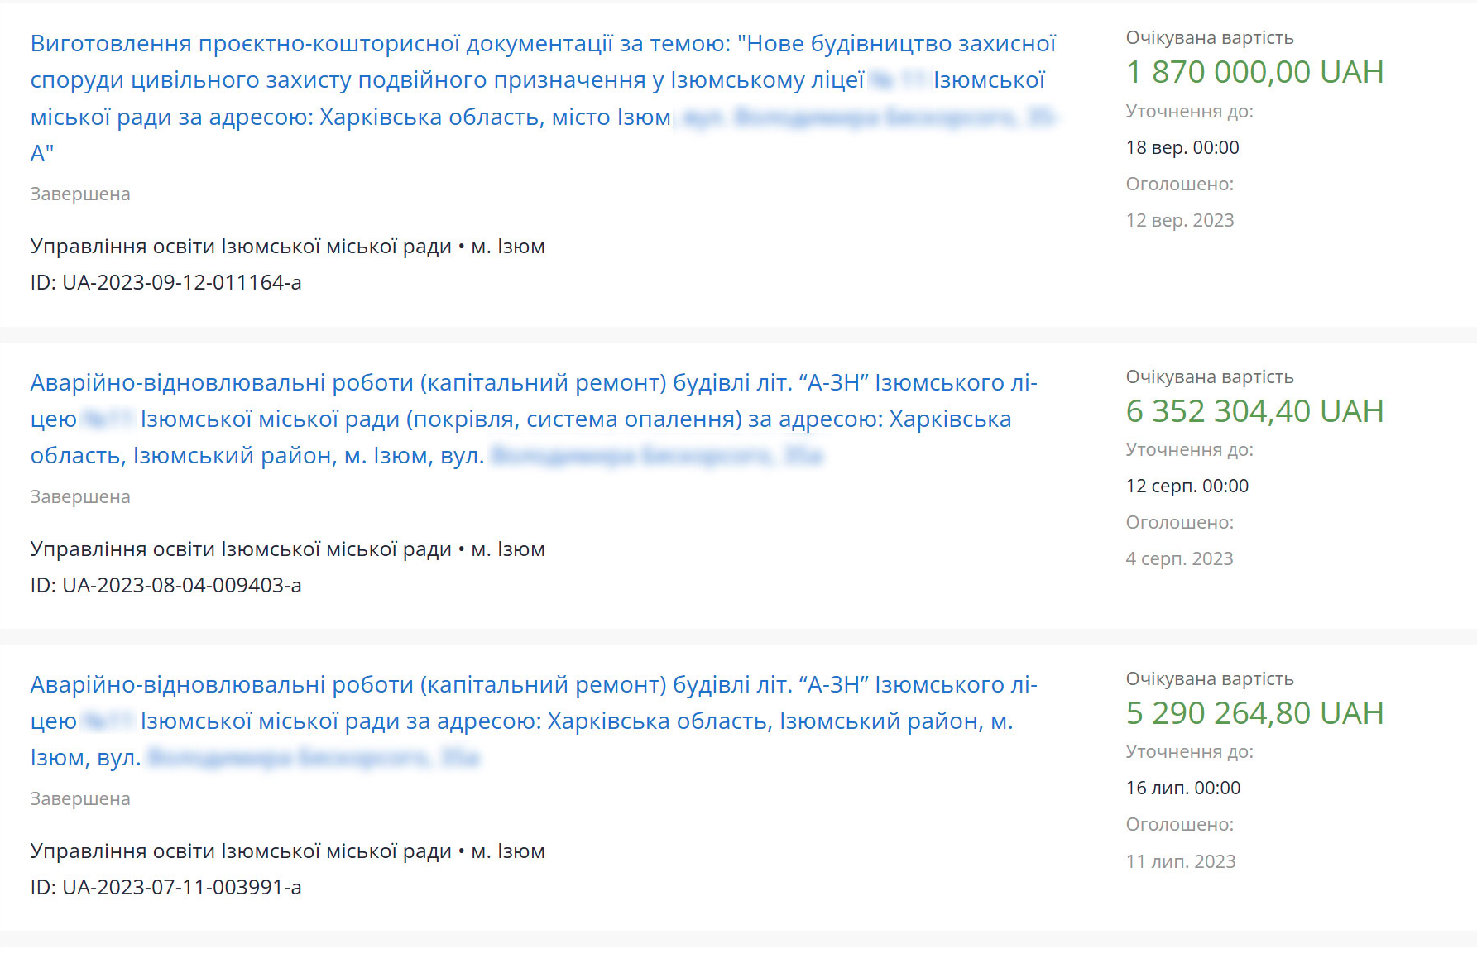Click tender ID UA-2023-07-11-003991-a
1477x954 pixels.
165,888
